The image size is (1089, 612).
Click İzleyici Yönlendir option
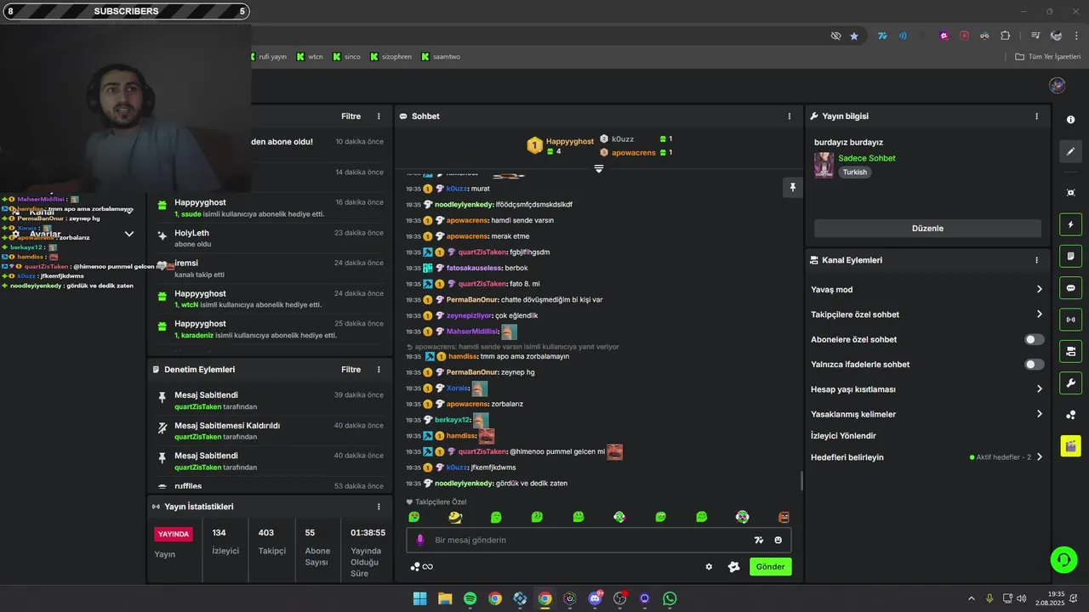pos(843,436)
